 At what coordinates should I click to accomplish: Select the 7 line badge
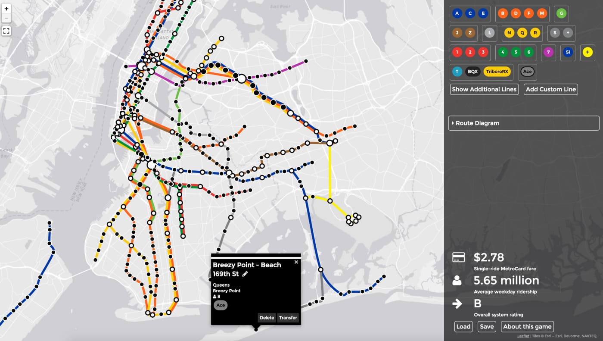pyautogui.click(x=548, y=52)
